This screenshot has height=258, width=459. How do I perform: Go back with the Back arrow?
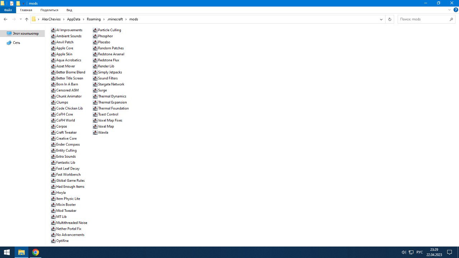[x=5, y=19]
